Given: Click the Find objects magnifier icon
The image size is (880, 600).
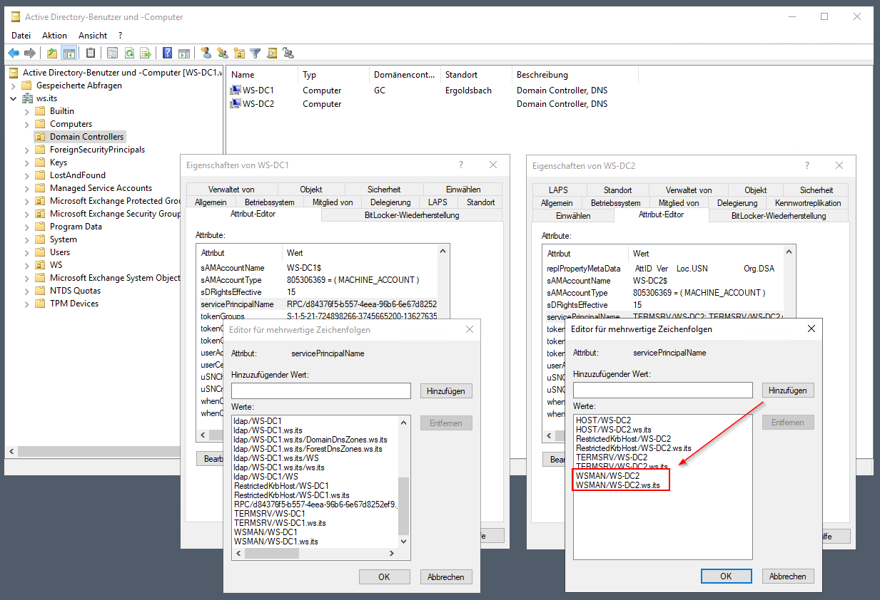Looking at the screenshot, I should click(x=272, y=53).
